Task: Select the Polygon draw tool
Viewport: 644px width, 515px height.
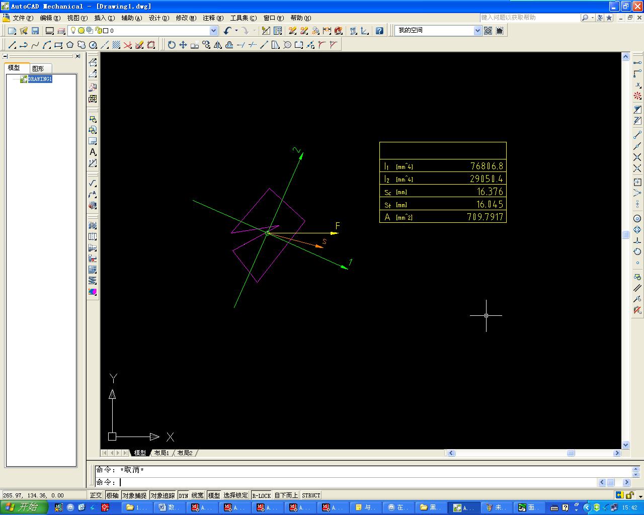Action: point(70,45)
